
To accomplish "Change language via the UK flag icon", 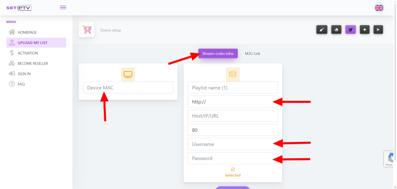I will coord(379,8).
